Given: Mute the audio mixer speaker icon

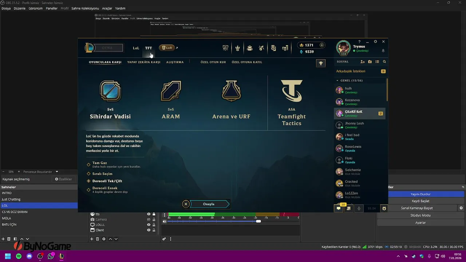Looking at the screenshot, I should (x=165, y=221).
